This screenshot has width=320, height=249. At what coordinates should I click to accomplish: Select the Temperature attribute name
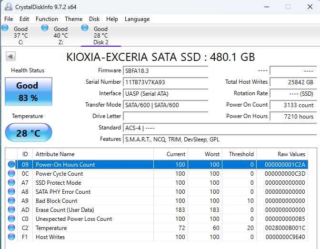tap(51, 228)
